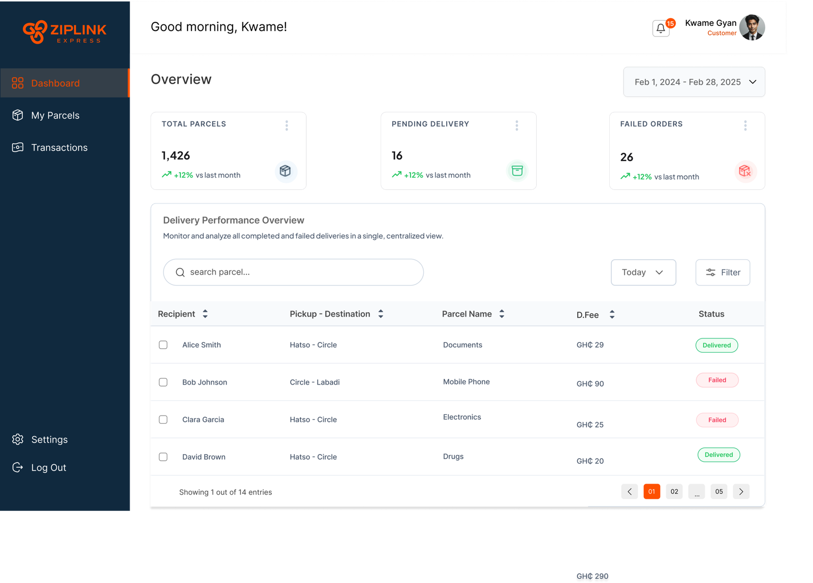Open Total Parcels card options menu
The image size is (813, 583).
287,125
